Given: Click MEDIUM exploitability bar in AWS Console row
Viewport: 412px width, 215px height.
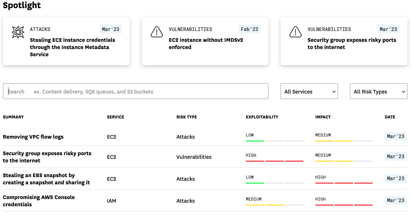Looking at the screenshot, I should 274,205.
